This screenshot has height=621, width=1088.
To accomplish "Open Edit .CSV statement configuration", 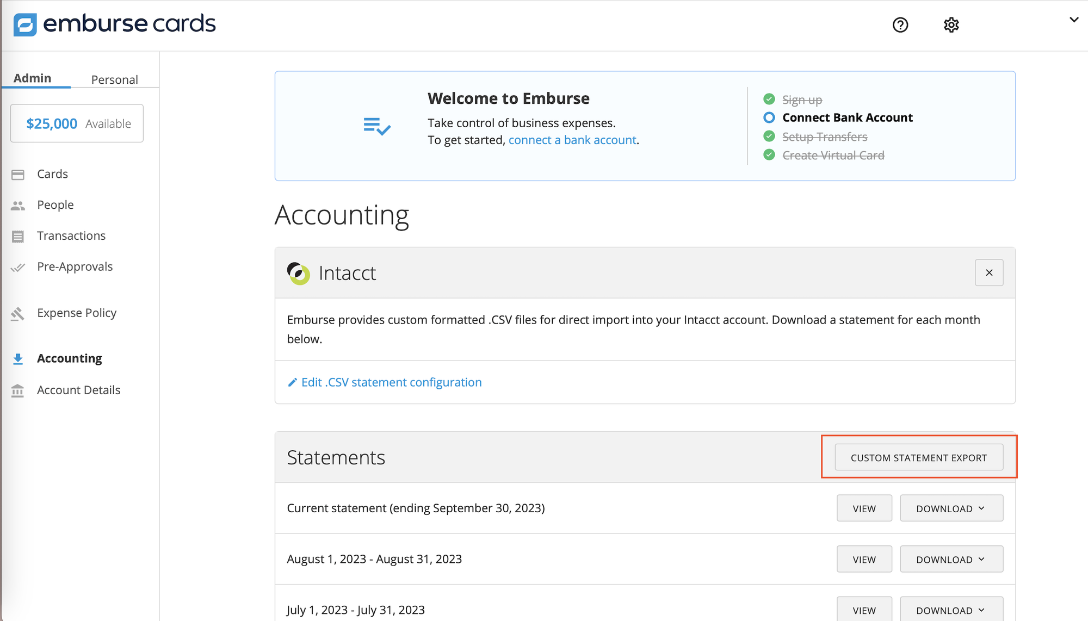I will point(391,382).
